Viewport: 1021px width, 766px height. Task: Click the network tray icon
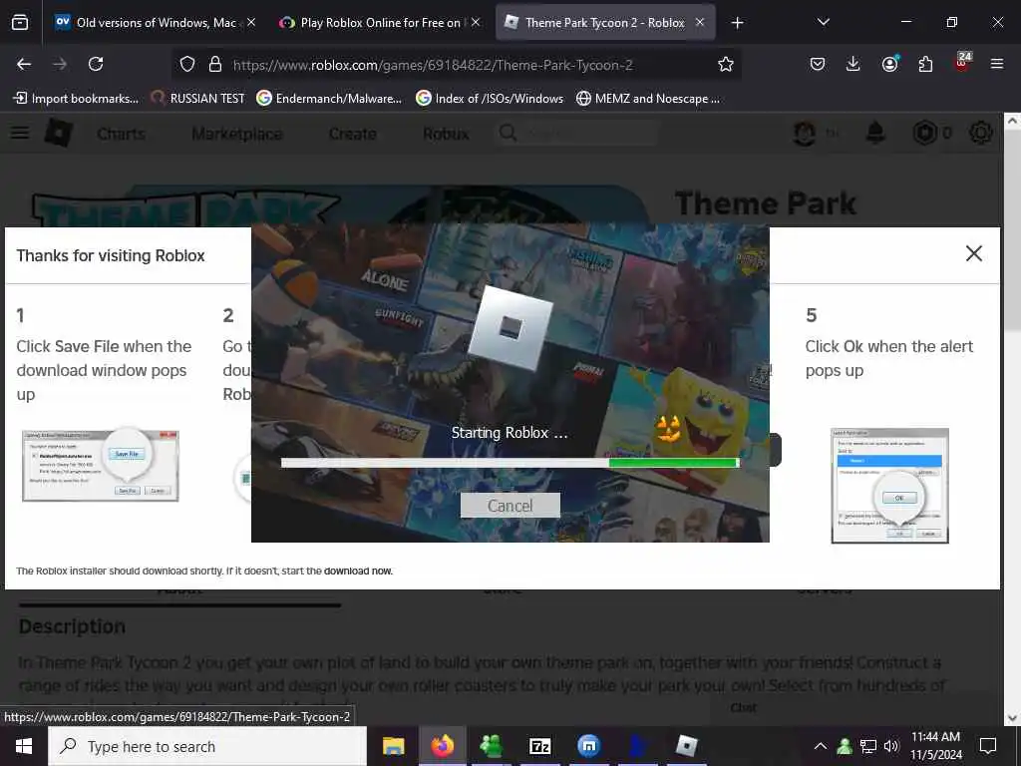click(868, 746)
